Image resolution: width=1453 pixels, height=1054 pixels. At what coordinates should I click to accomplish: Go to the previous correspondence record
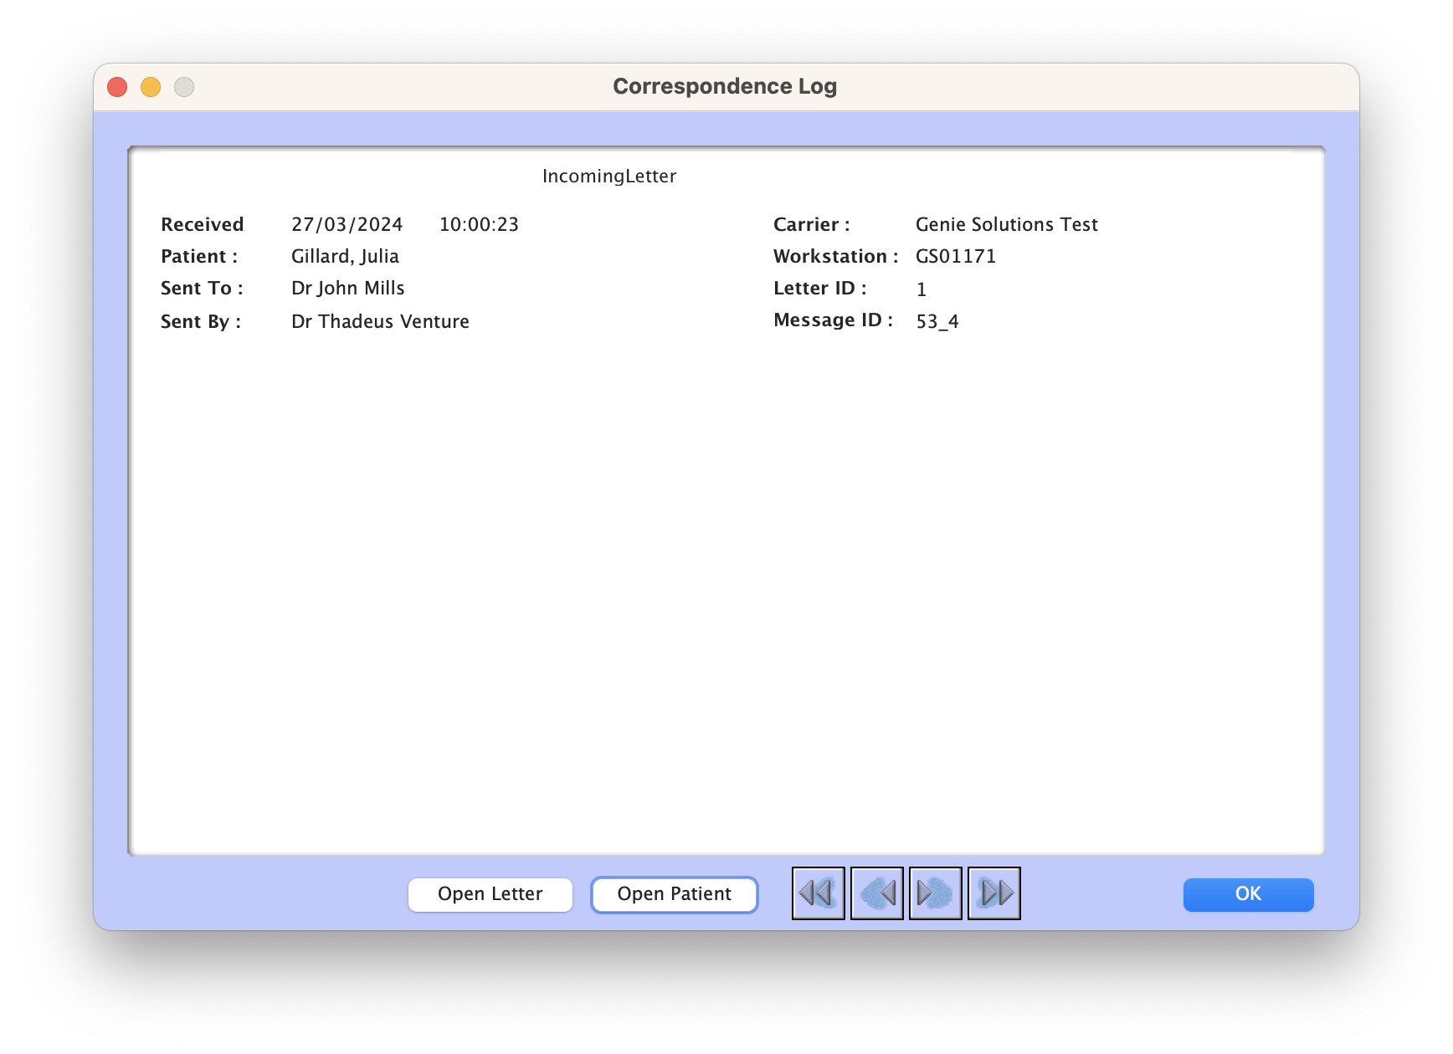(876, 893)
